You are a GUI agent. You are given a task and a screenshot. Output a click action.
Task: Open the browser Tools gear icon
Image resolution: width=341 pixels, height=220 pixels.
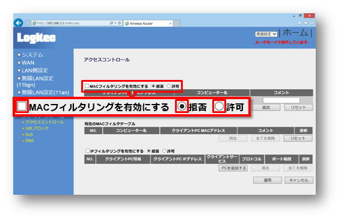(312, 23)
